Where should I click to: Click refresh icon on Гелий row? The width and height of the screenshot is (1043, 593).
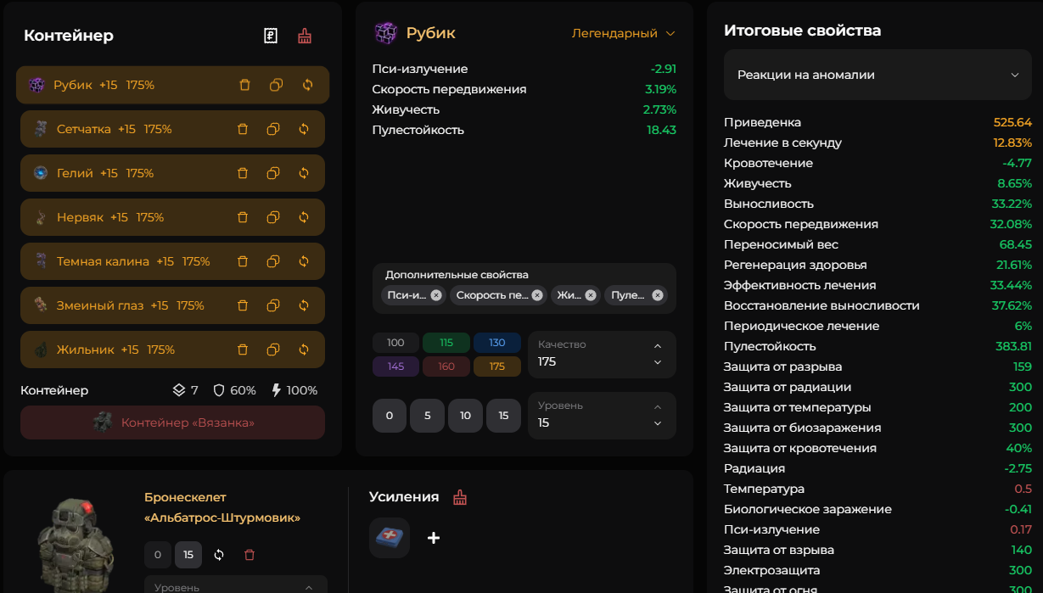(x=304, y=173)
